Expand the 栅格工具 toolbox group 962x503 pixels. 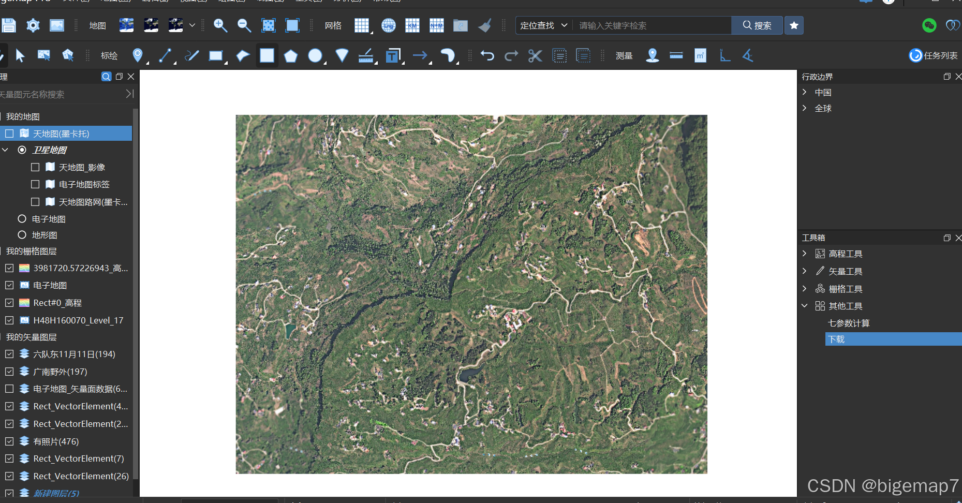tap(805, 289)
